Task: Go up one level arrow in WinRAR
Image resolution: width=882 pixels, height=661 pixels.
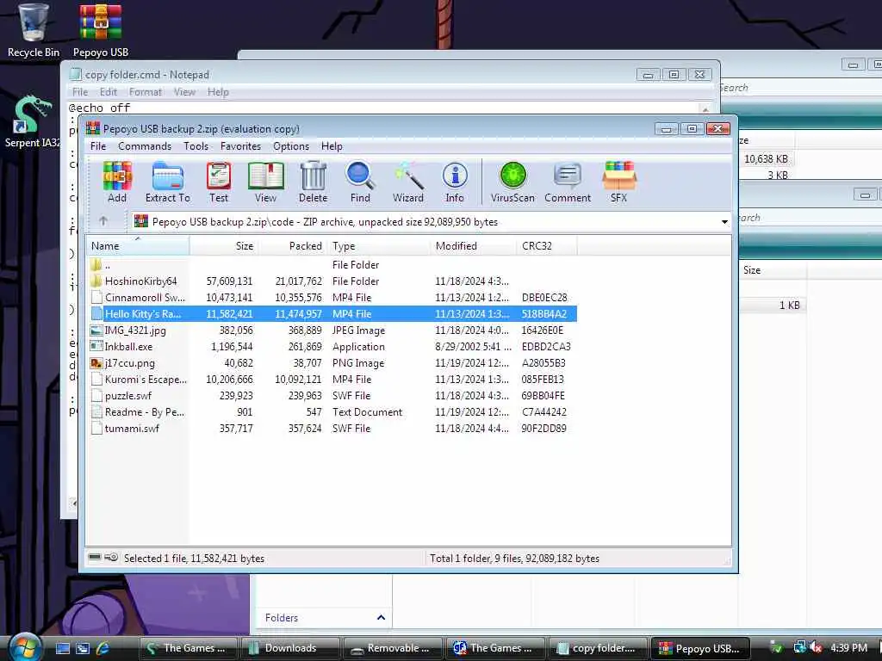Action: (x=103, y=221)
